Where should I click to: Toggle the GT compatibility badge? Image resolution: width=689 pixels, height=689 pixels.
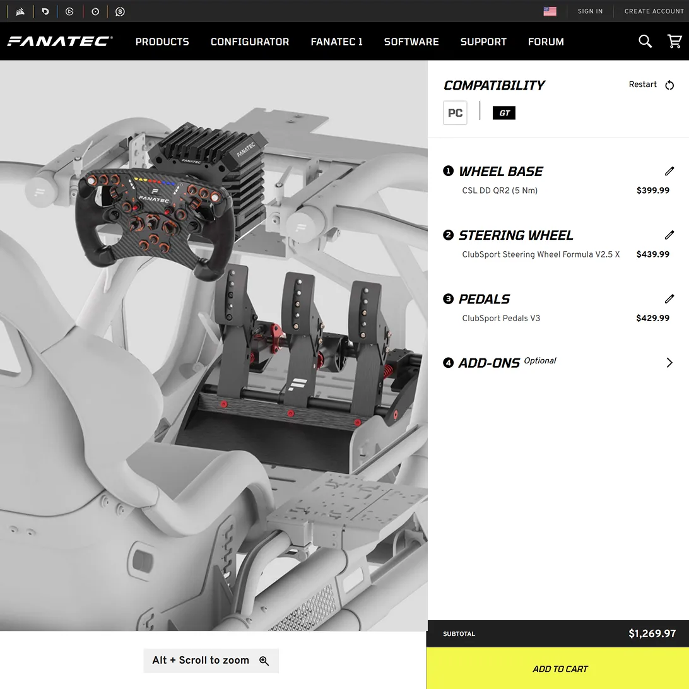click(x=504, y=113)
